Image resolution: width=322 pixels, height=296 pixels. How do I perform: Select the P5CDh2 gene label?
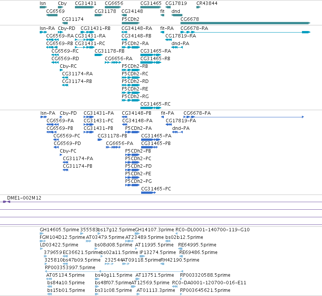[x=131, y=19]
